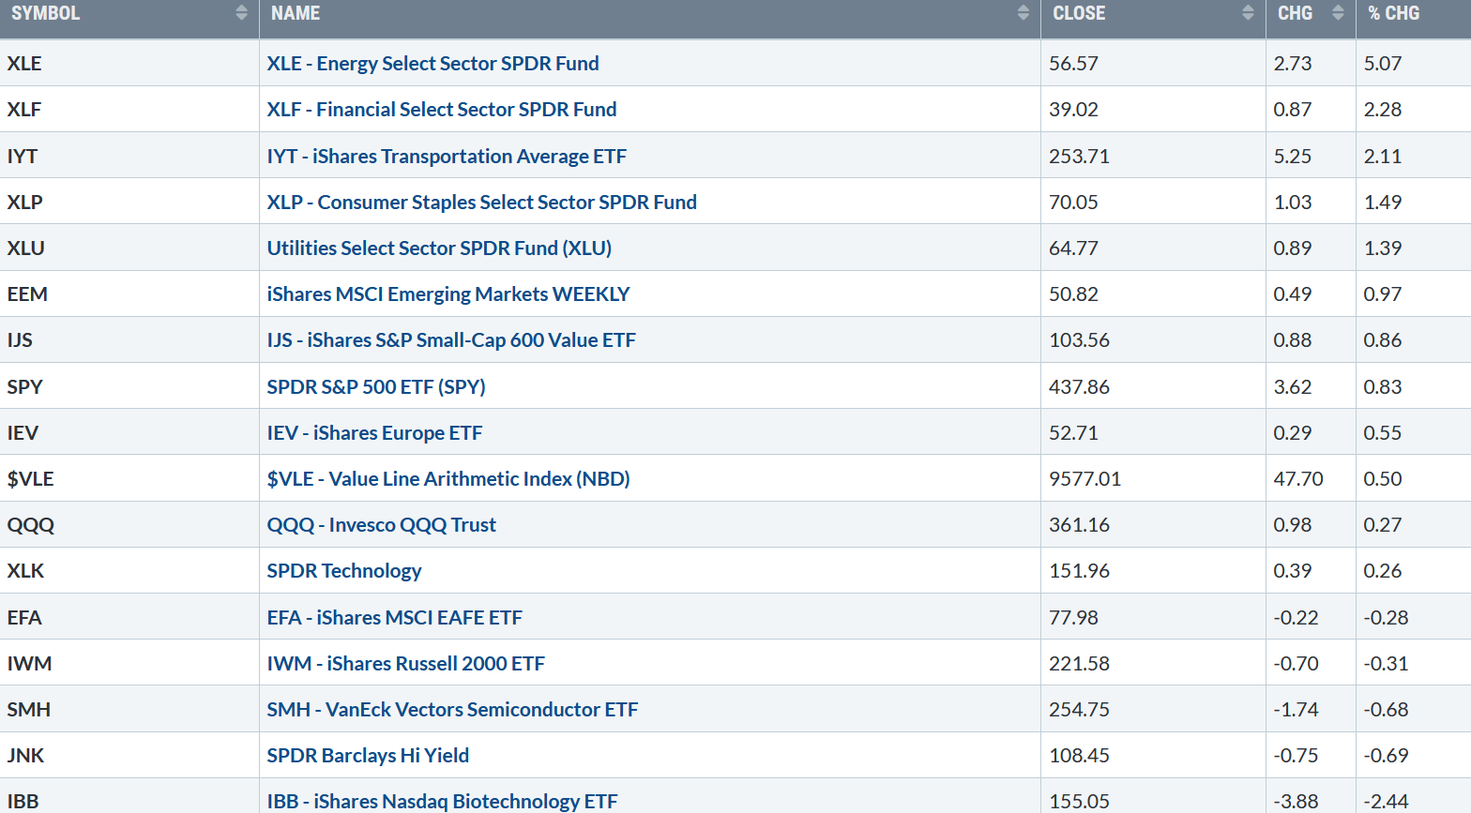Click the close value 56.57
The image size is (1471, 813).
click(x=1073, y=63)
